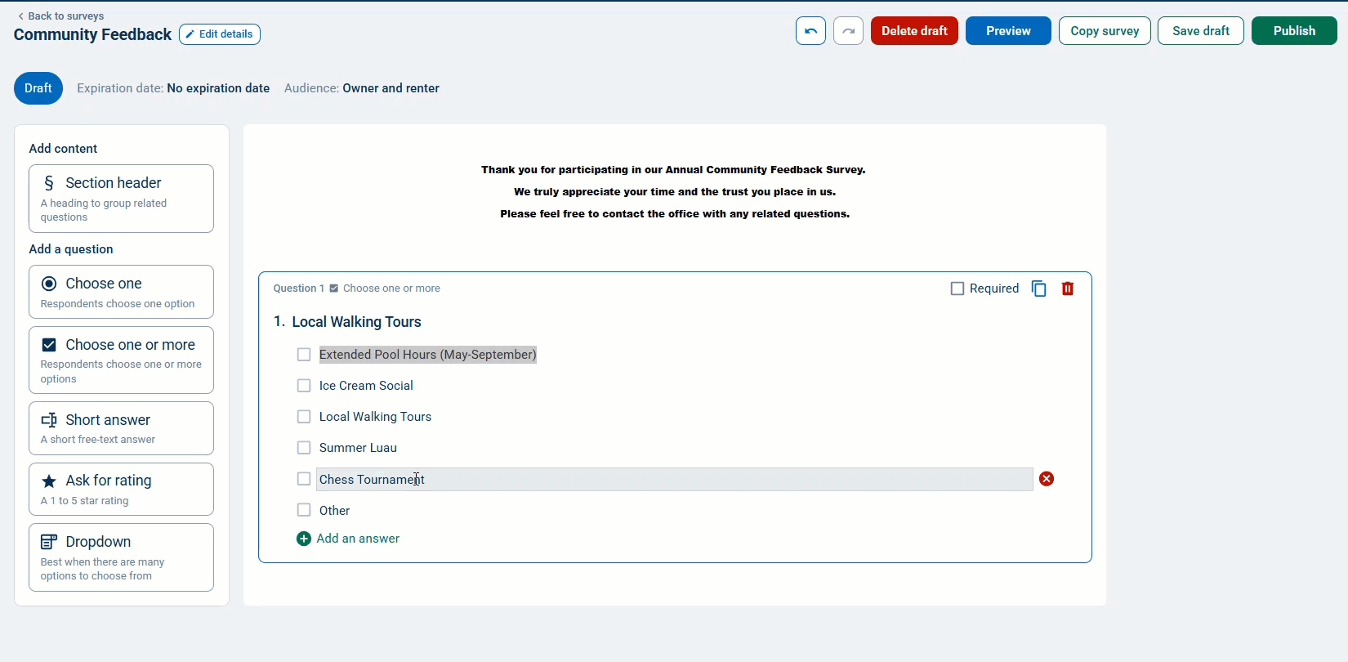This screenshot has height=662, width=1348.
Task: Check the Chess Tournament box
Action: click(x=304, y=479)
